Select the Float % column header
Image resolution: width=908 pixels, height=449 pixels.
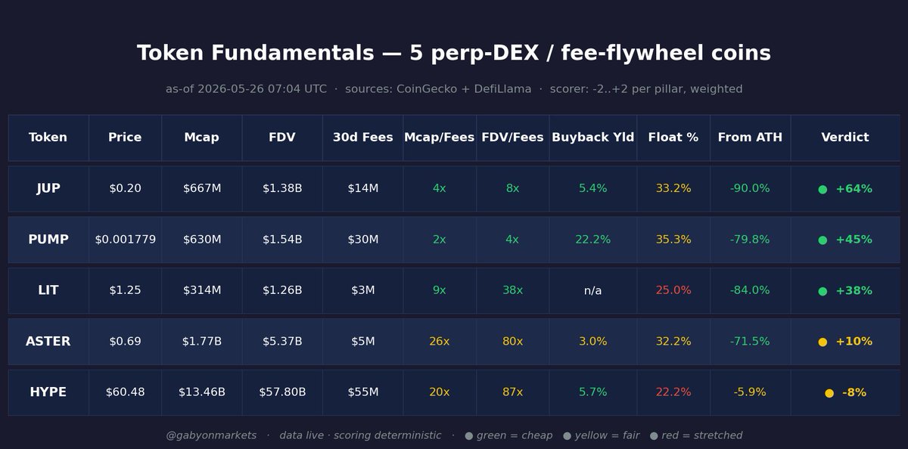click(x=673, y=138)
